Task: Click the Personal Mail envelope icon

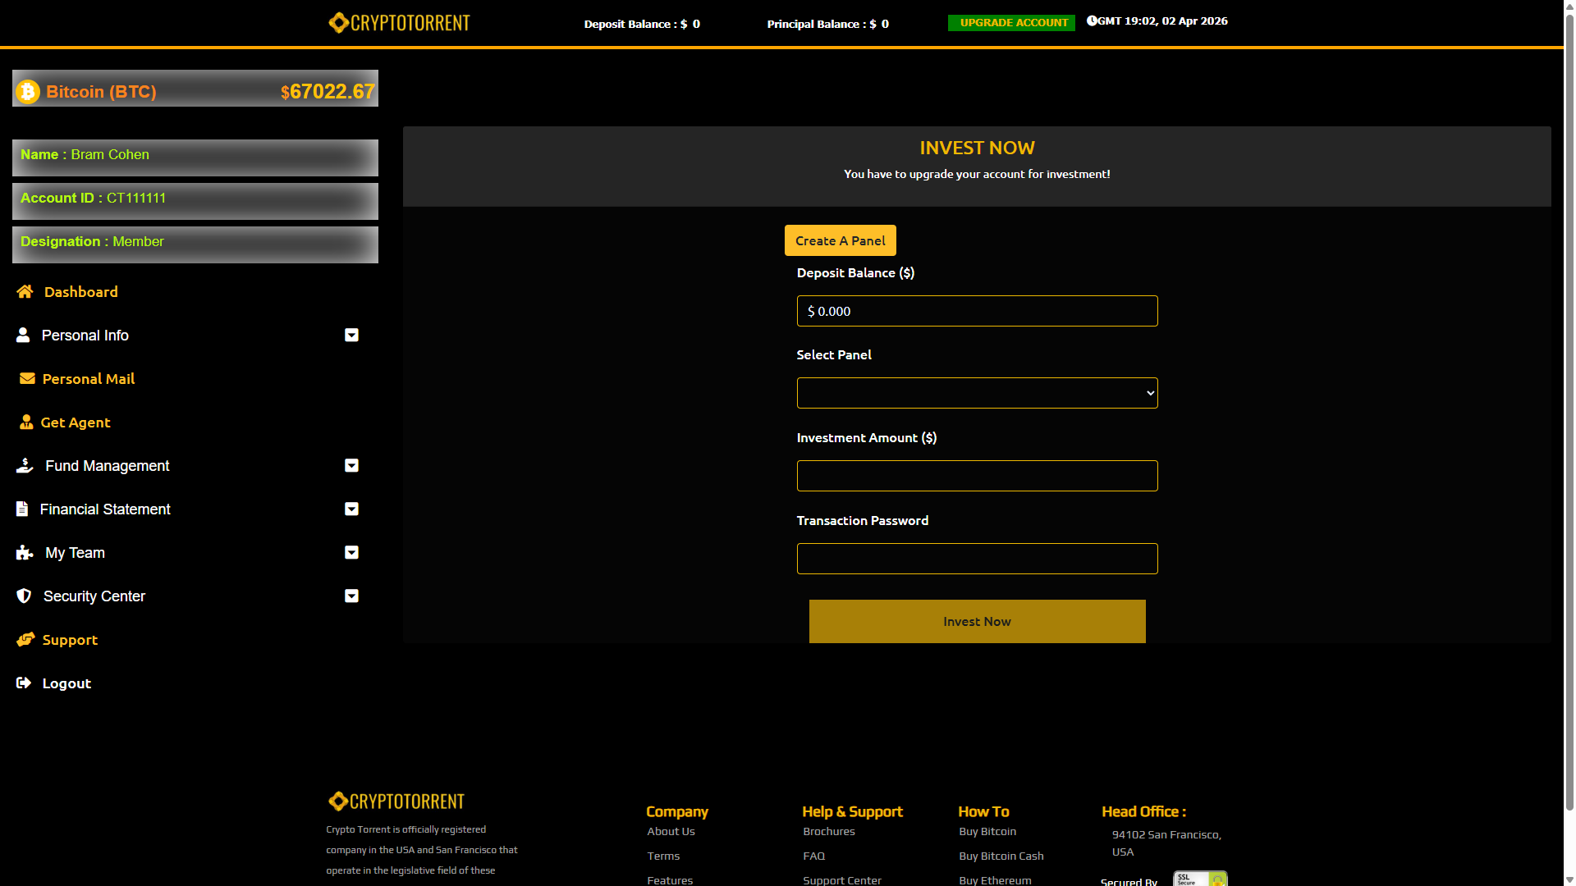Action: pyautogui.click(x=27, y=379)
